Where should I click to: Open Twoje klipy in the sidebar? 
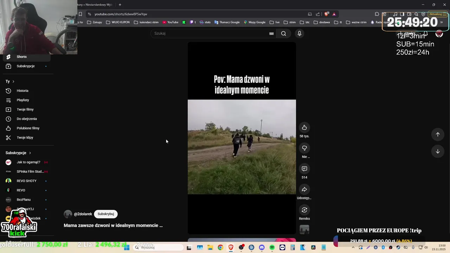27,137
